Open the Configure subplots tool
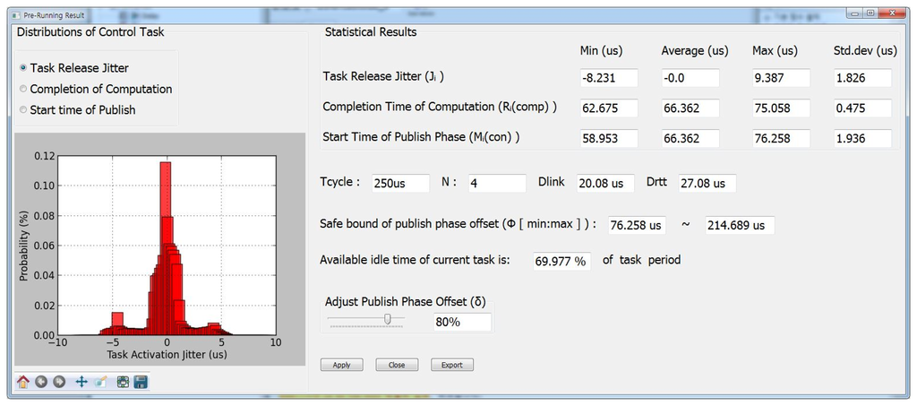The height and width of the screenshot is (406, 917). (123, 382)
